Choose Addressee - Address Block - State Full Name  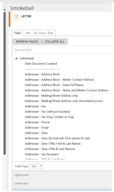point(54,85)
